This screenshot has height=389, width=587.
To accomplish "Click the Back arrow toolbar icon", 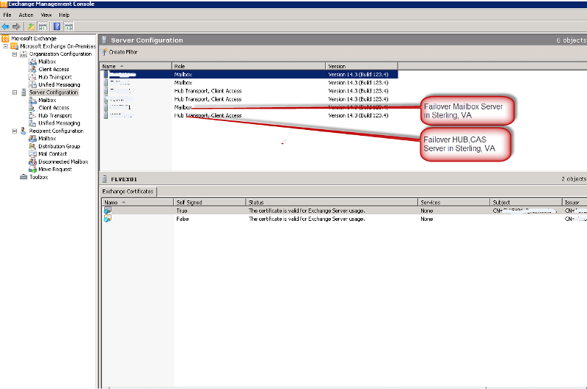I will 5,26.
